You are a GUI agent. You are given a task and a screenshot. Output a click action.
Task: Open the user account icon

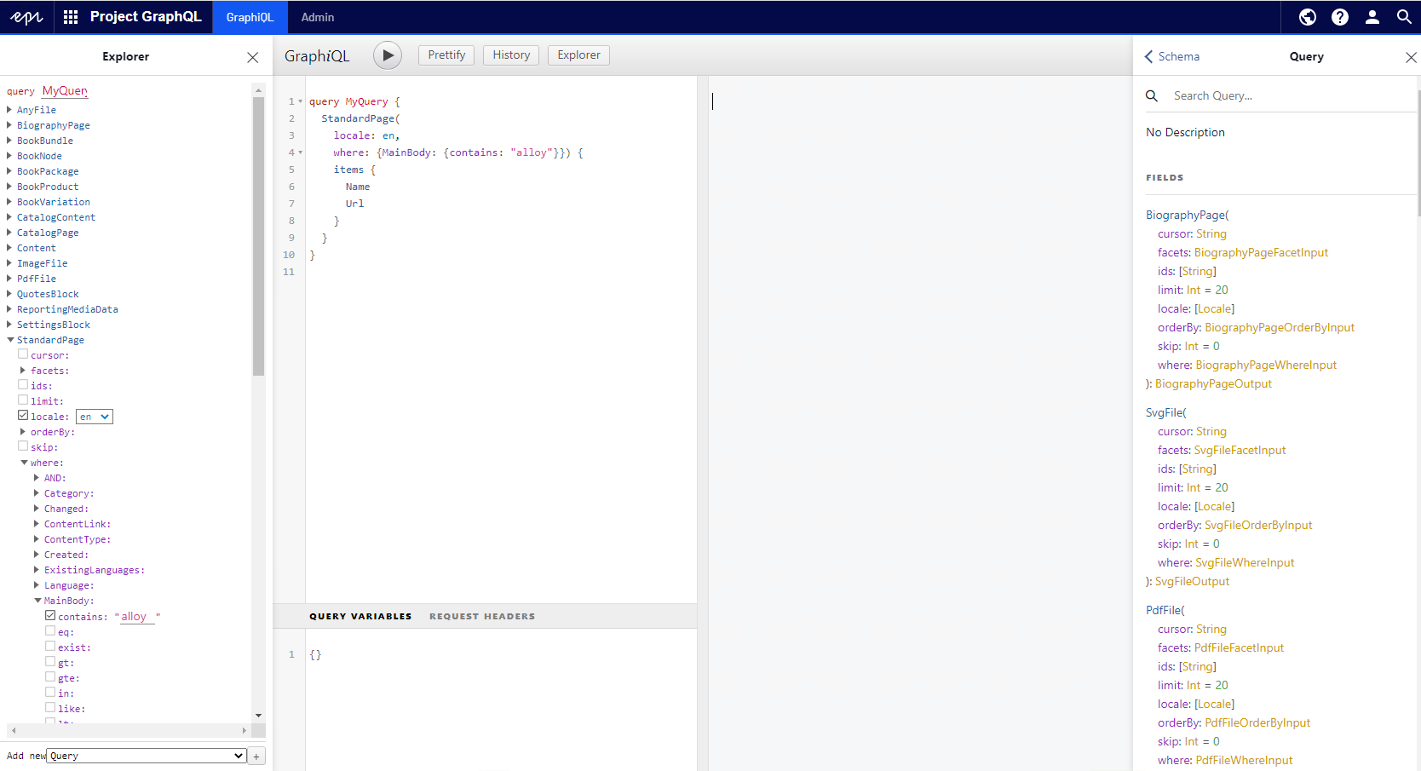(x=1372, y=17)
